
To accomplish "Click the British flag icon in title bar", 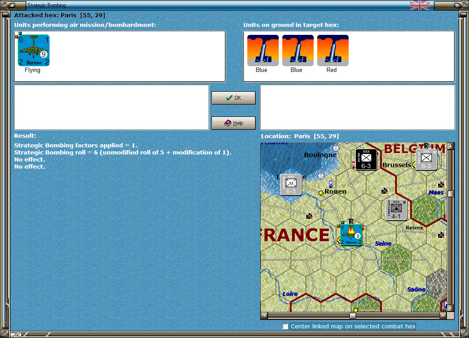I will coord(419,5).
